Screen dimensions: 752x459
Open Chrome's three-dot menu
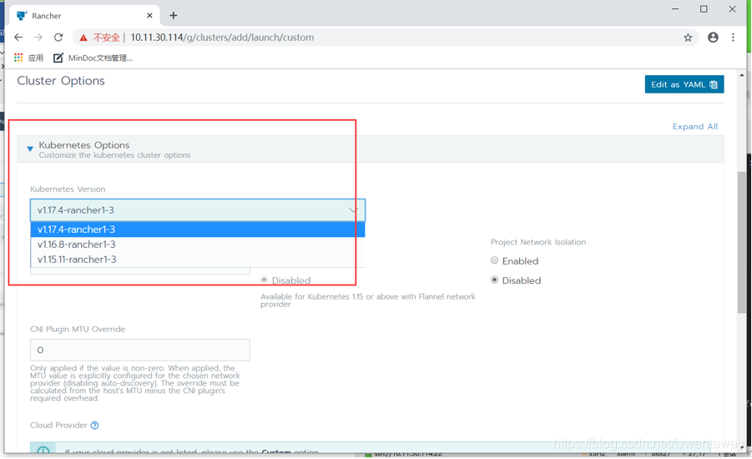click(x=733, y=38)
